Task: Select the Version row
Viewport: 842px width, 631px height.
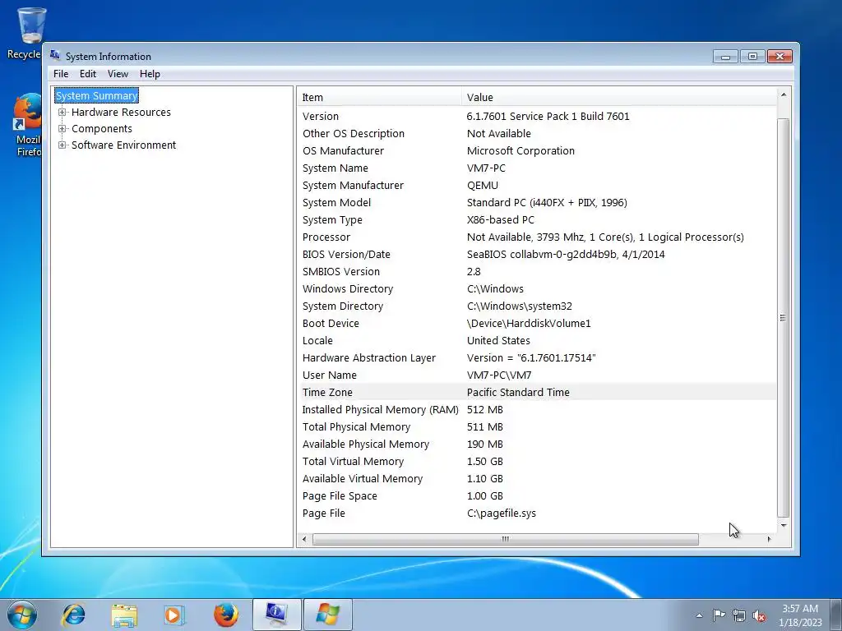Action: click(537, 116)
